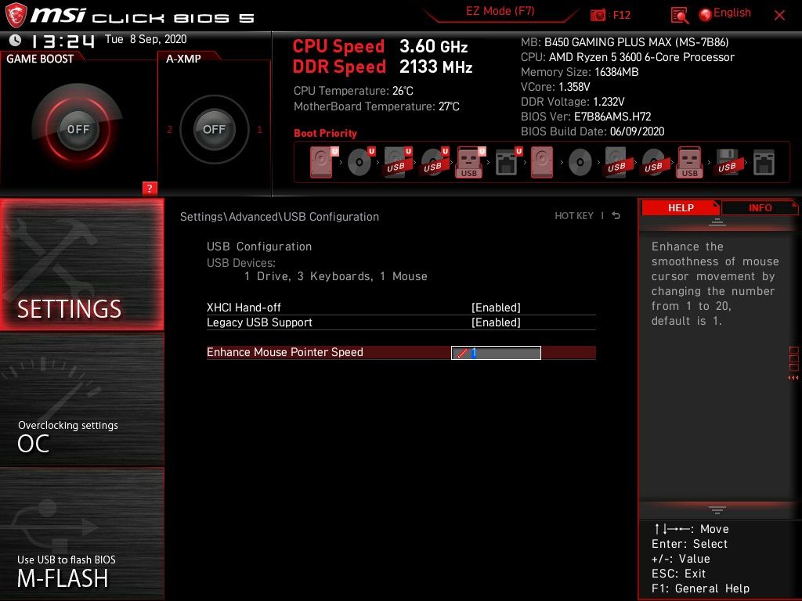Select the Legacy USB Support row label
The image size is (802, 601).
click(x=259, y=322)
